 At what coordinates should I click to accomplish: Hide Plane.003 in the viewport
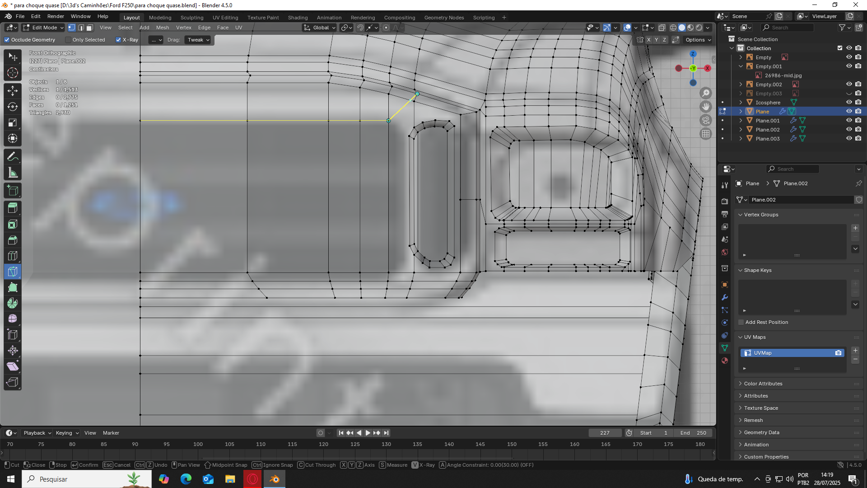849,139
